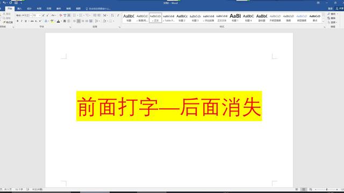Click the Clear Formatting eraser icon
This screenshot has width=344, height=193.
[61, 16]
